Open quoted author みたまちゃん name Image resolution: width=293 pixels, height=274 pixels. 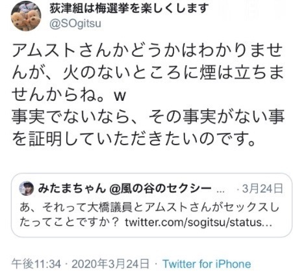(x=71, y=188)
